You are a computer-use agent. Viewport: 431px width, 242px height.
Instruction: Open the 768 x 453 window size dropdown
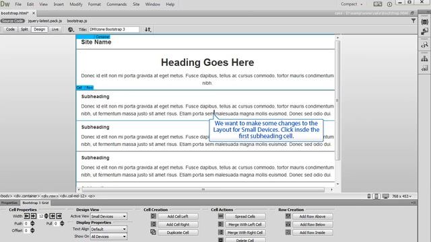click(401, 196)
